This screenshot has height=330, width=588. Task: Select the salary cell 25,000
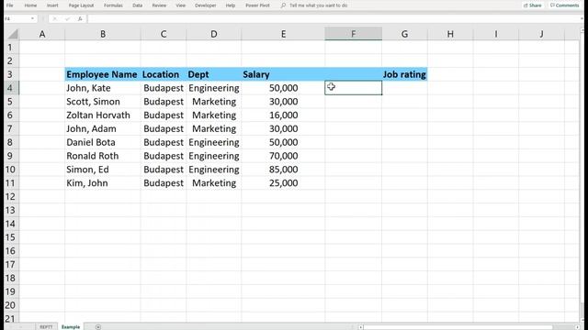coord(283,183)
